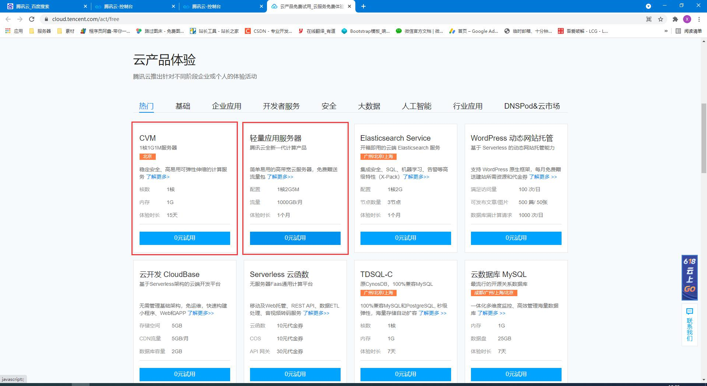Screen dimensions: 707x386
Task: Select the 人工智能 category tab
Action: (416, 106)
